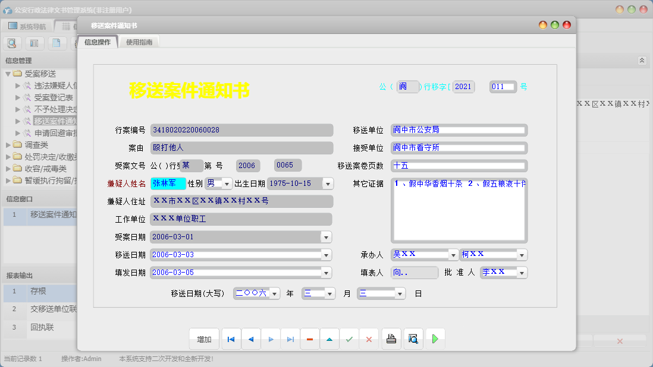Switch to the 使用指南 tab
The image size is (653, 367).
click(x=139, y=42)
